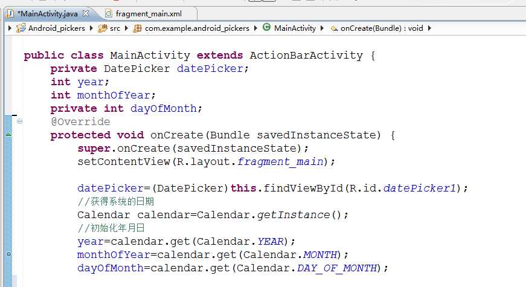526x287 pixels.
Task: Select onCreate(Bundle) : void breadcrumb item
Action: [x=382, y=28]
